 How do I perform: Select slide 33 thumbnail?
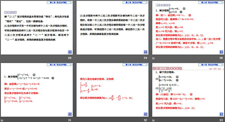188,90
